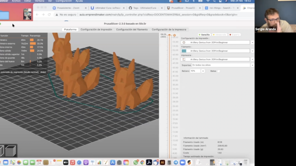Open Calendar showing 24 in the dock
The image size is (296, 166).
[x=39, y=163]
